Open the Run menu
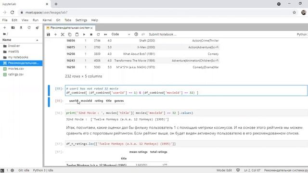This screenshot has width=308, height=173. tap(36, 20)
